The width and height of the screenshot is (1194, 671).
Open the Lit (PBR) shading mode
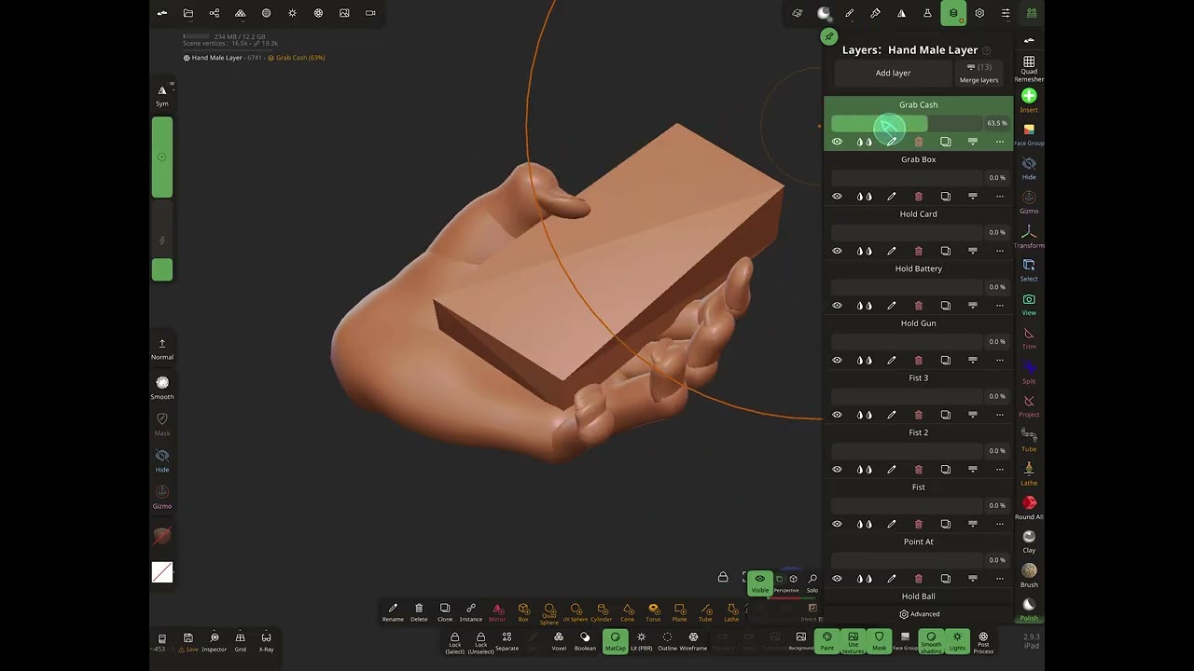point(641,641)
